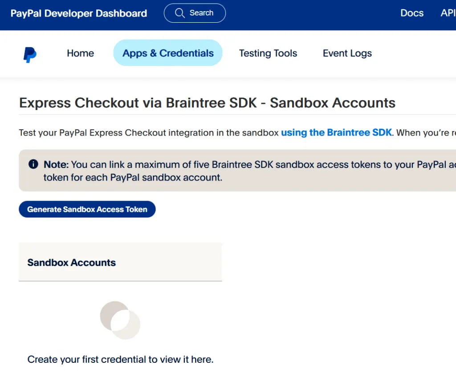Follow the 'using the Braintree SDK' link
The height and width of the screenshot is (373, 456).
[336, 133]
